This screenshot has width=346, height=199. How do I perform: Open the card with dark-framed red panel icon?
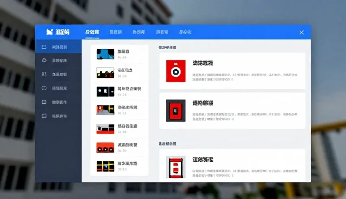(x=232, y=111)
